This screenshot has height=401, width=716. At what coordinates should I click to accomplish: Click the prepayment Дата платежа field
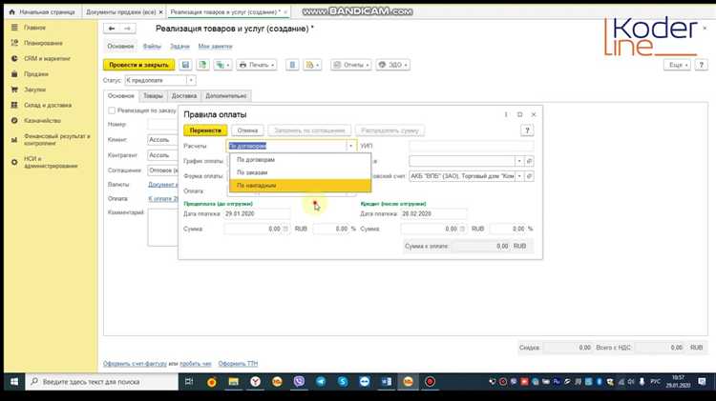252,213
